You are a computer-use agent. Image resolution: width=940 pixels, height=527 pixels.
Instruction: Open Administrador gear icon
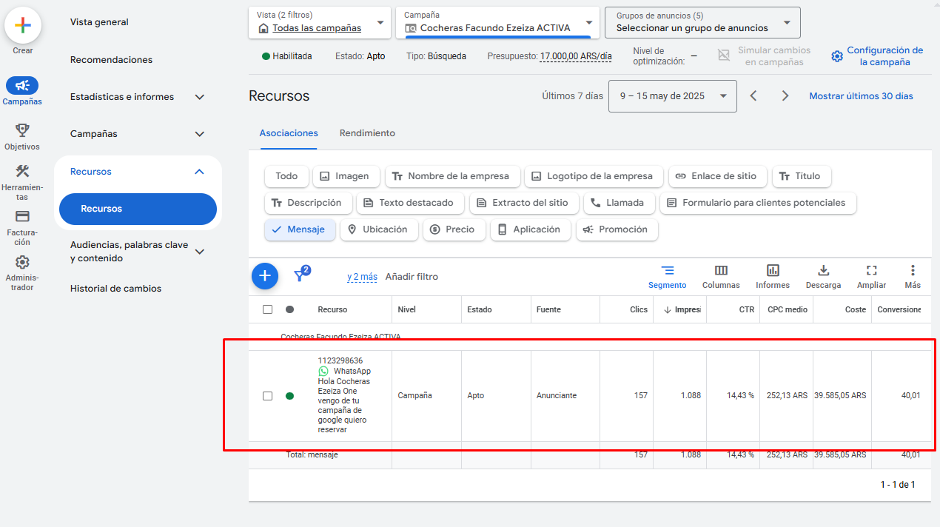coord(22,262)
